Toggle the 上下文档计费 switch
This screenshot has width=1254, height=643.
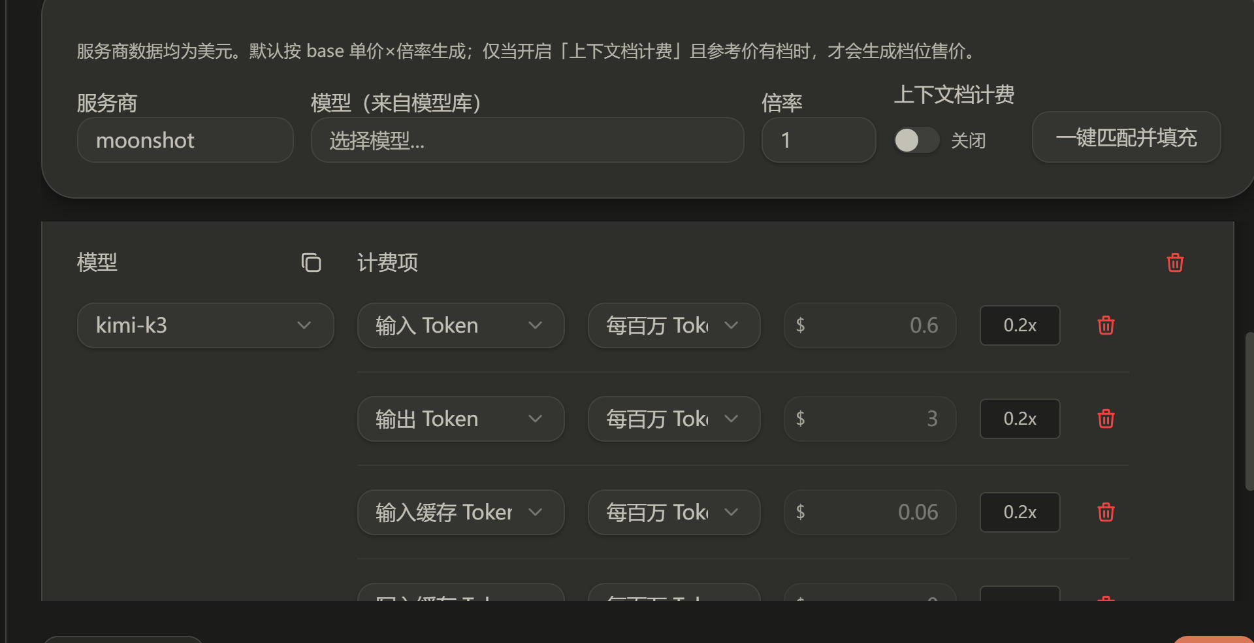(916, 140)
